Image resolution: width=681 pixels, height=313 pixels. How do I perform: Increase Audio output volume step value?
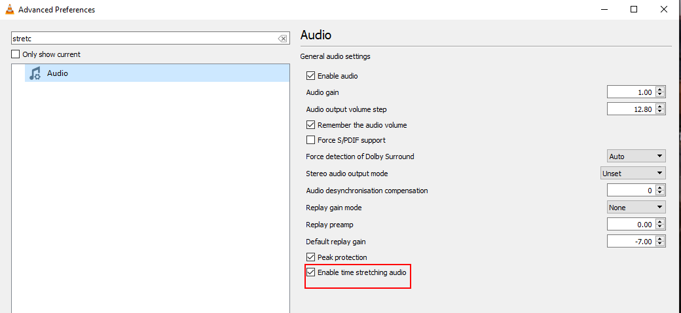coord(660,106)
